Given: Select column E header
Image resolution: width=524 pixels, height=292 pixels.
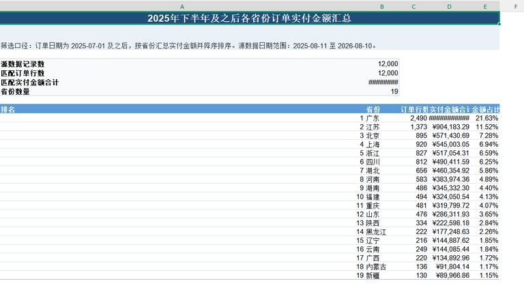Looking at the screenshot, I should point(485,6).
